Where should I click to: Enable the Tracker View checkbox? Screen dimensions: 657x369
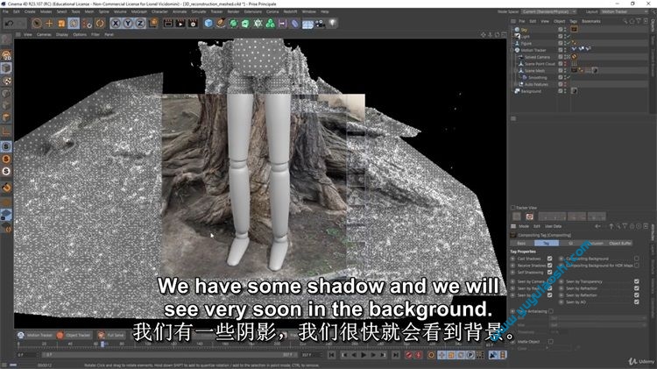point(512,208)
